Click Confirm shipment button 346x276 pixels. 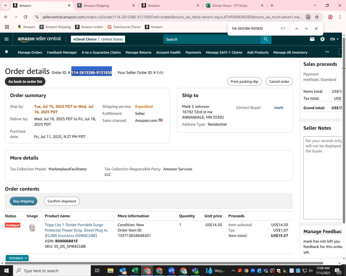(62, 201)
